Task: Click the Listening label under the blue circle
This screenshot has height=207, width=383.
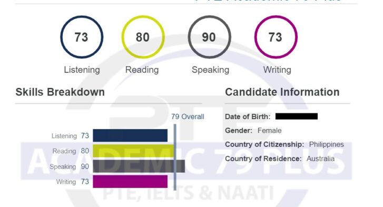Action: click(x=82, y=70)
